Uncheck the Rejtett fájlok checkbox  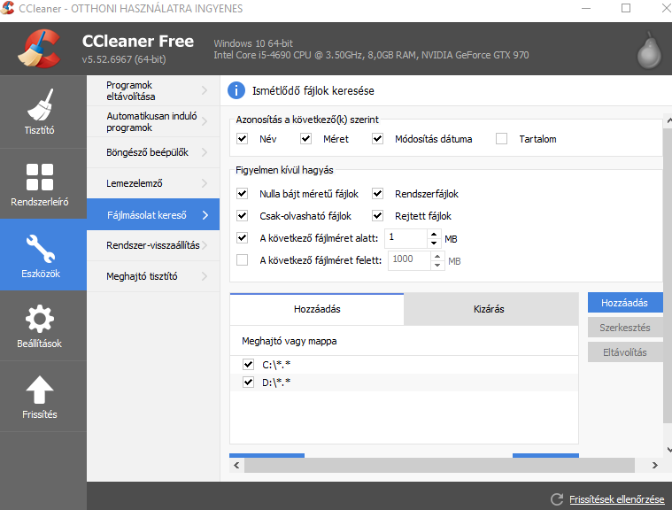click(377, 215)
